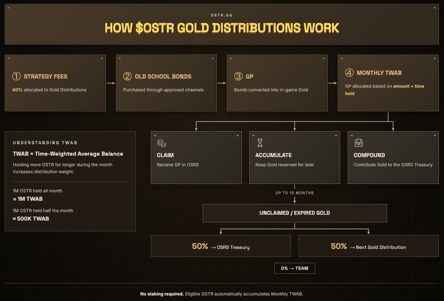Click the UNDERSTANDING TWAB label
This screenshot has width=444, height=301.
coord(45,143)
